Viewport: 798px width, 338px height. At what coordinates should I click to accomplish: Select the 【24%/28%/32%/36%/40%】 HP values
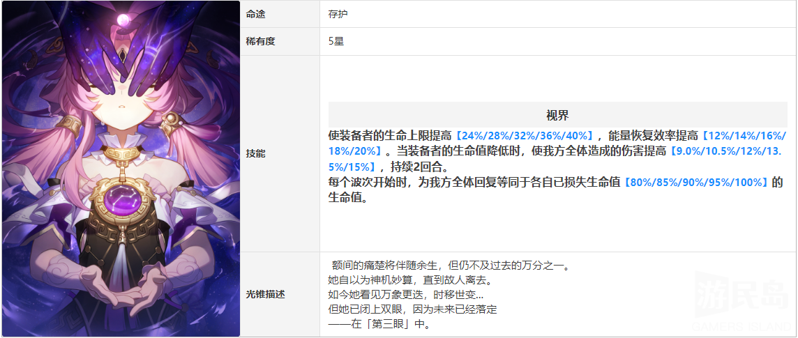pyautogui.click(x=524, y=136)
